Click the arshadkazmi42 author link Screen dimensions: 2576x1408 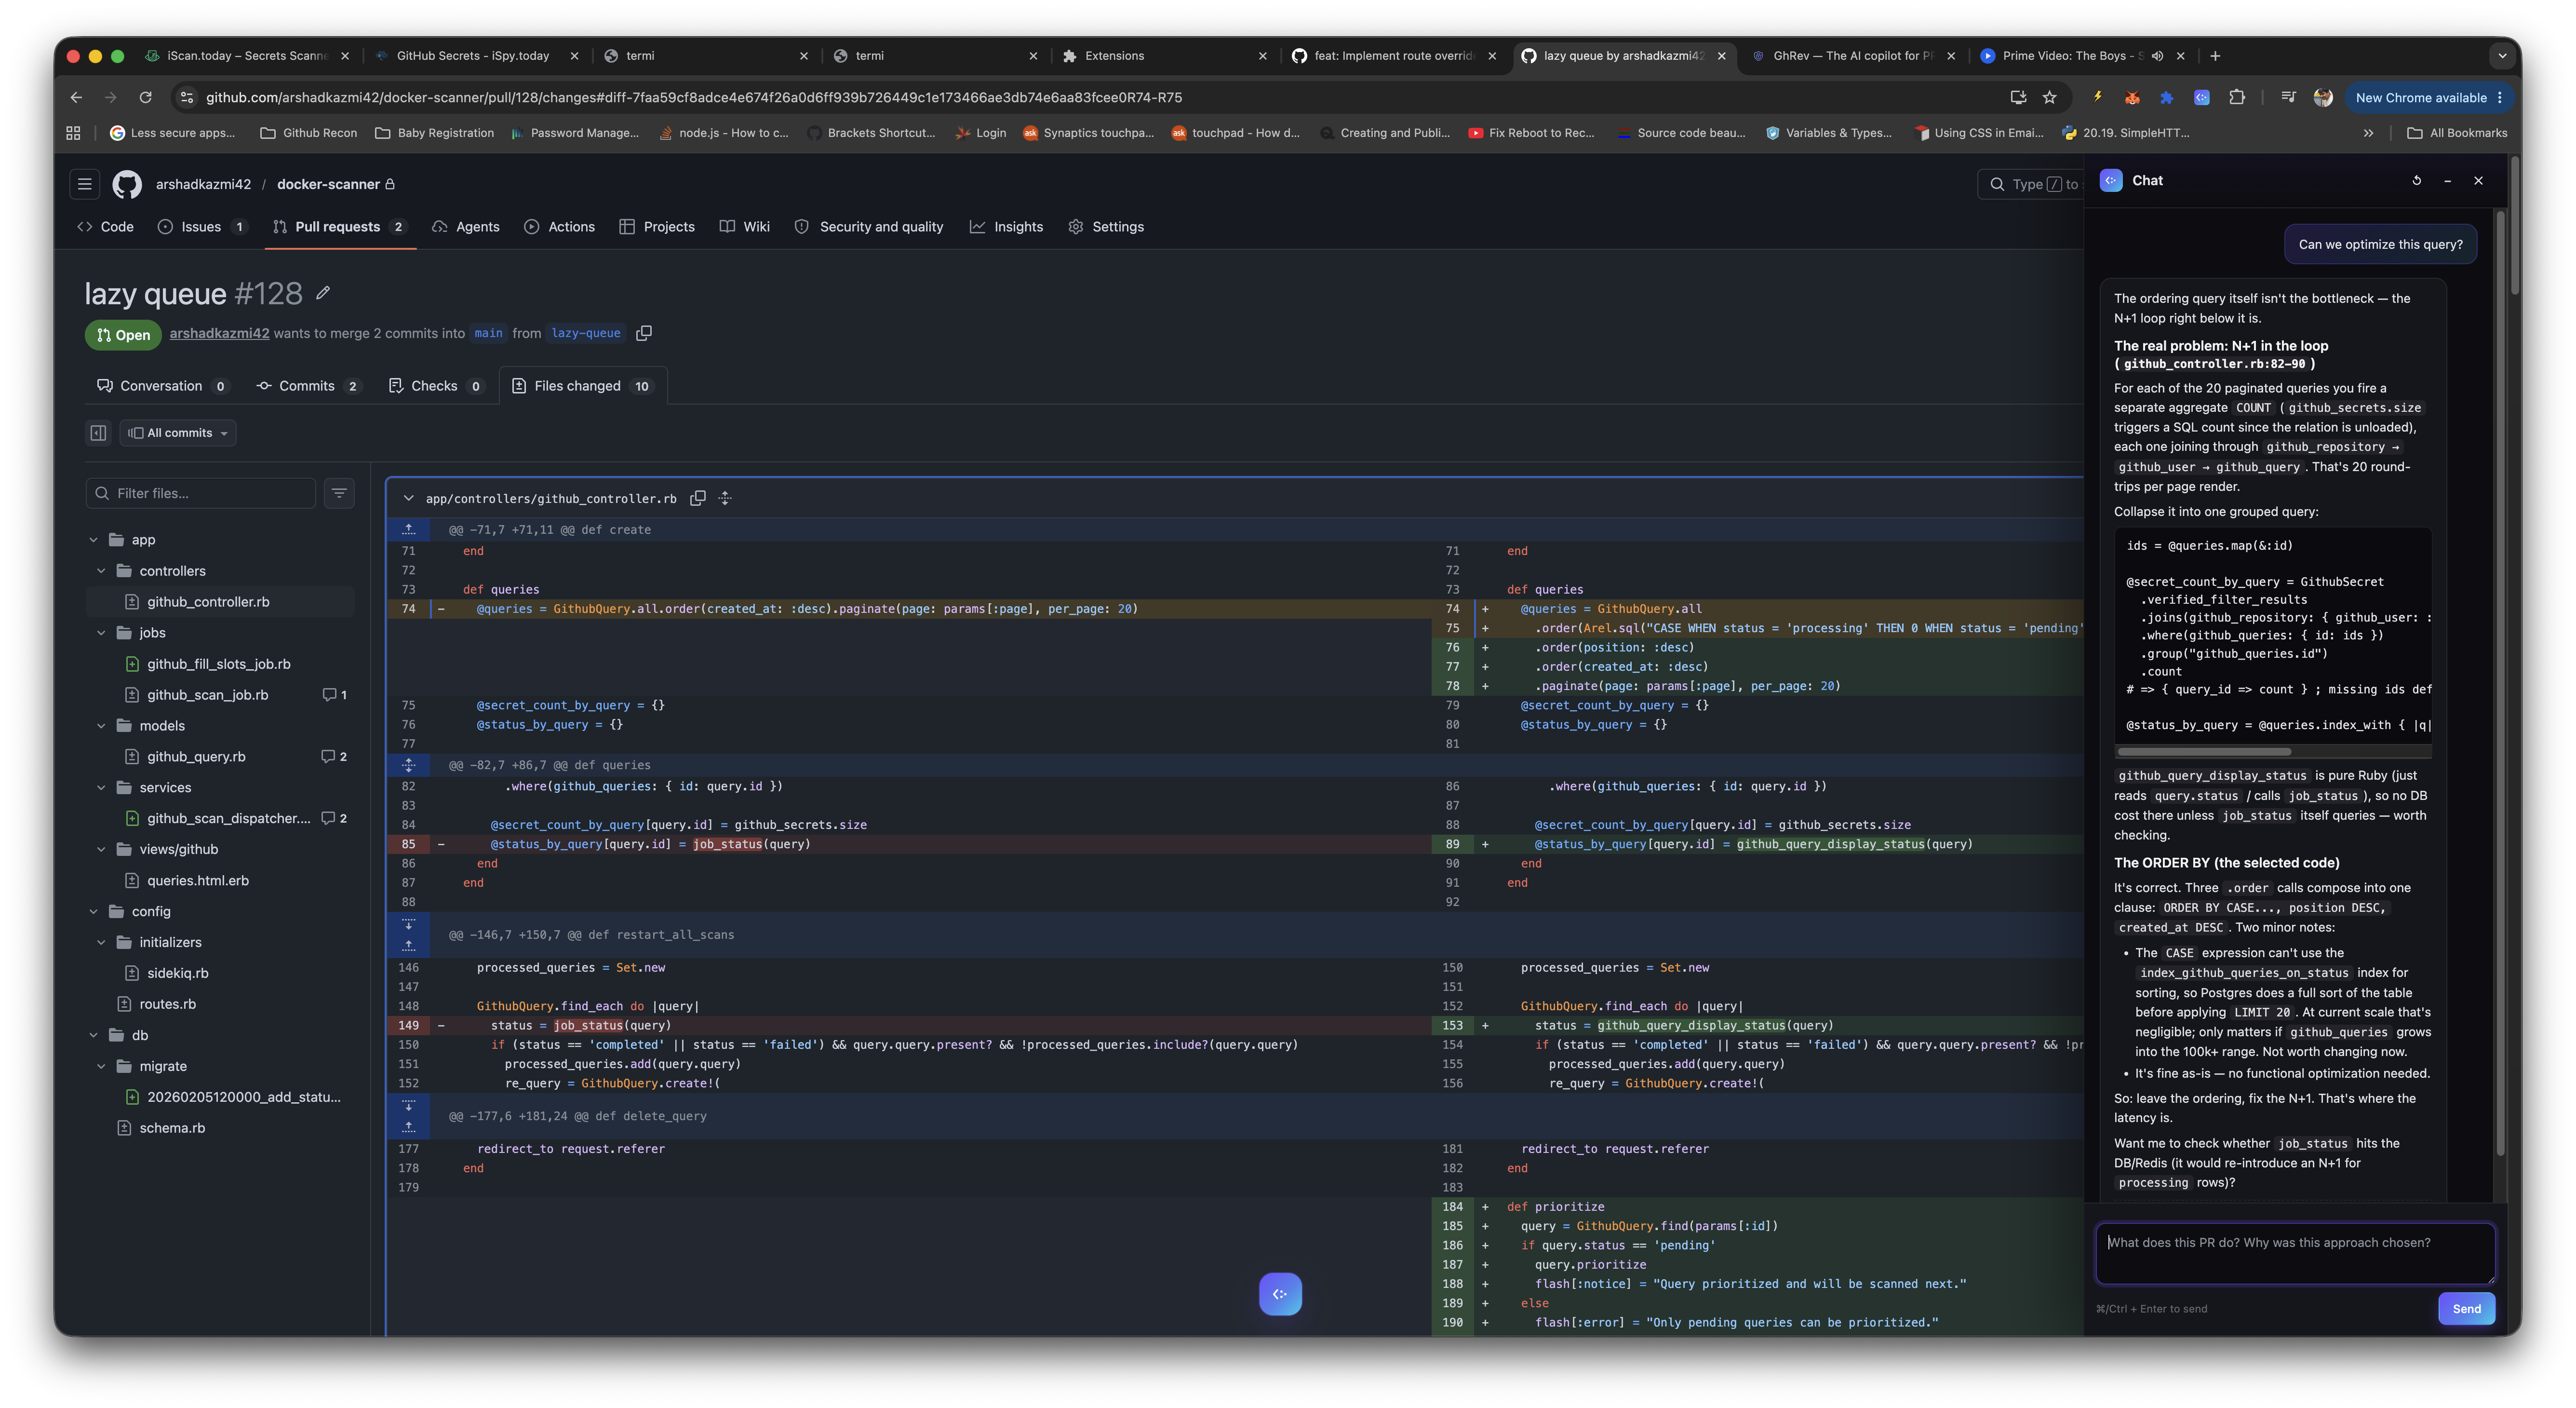click(x=219, y=333)
